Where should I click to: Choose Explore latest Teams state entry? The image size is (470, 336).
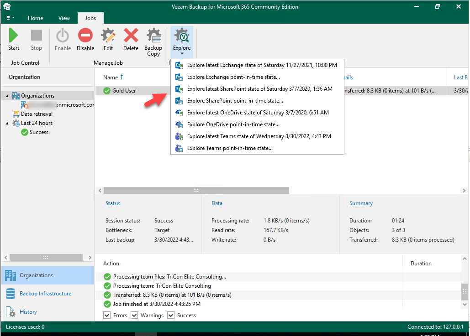point(258,136)
